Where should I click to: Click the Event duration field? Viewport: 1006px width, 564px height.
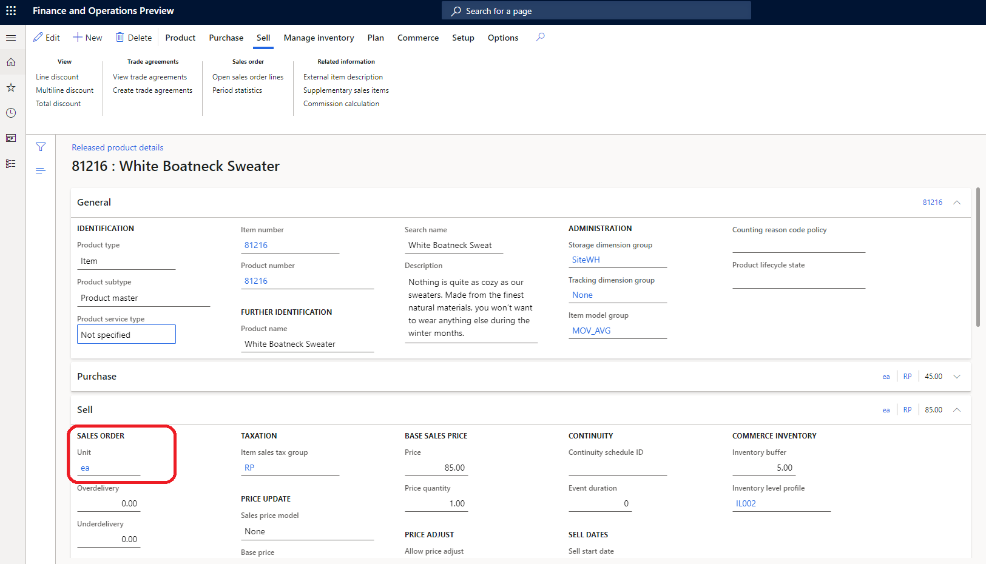(x=600, y=503)
